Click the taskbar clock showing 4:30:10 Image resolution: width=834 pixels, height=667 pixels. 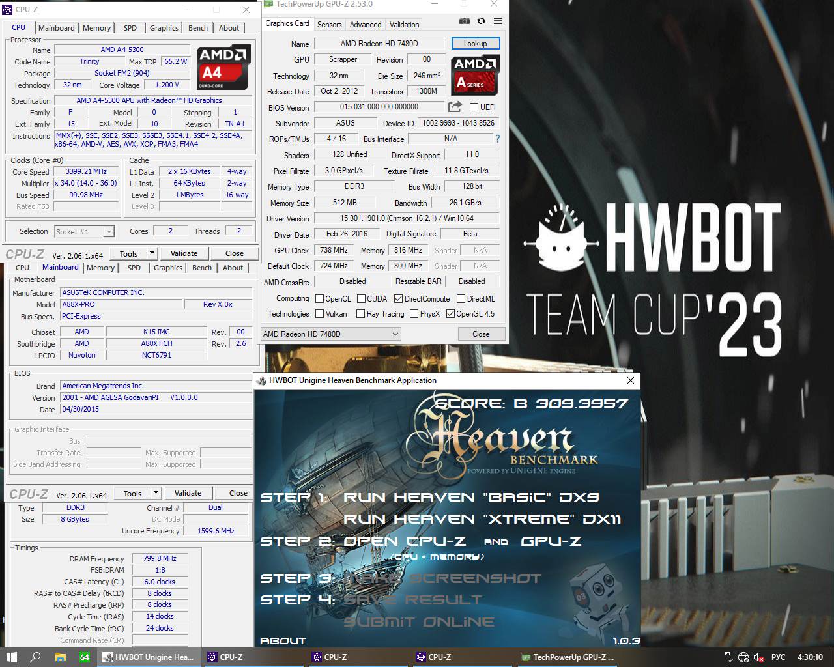tap(810, 657)
